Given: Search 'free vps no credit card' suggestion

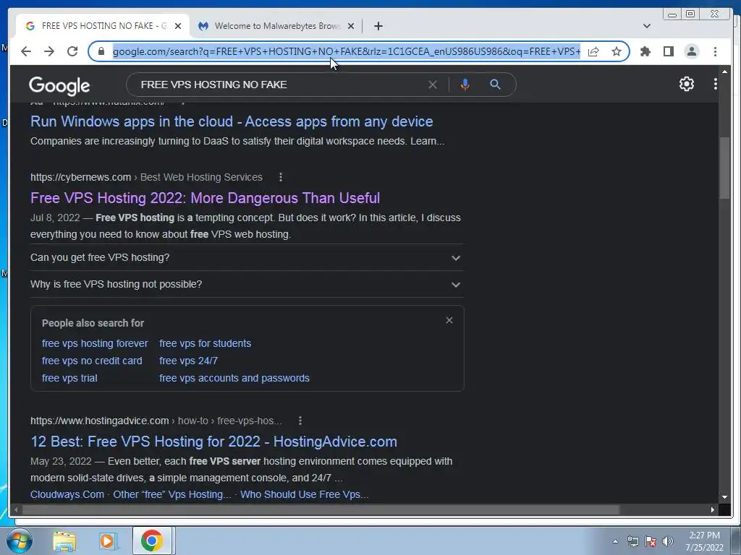Looking at the screenshot, I should click(x=92, y=361).
